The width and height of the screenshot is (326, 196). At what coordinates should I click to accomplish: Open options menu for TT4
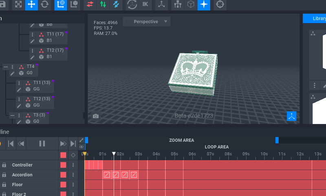click(12, 67)
